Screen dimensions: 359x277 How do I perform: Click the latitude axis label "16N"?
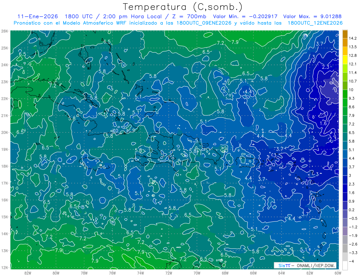click(x=4, y=200)
